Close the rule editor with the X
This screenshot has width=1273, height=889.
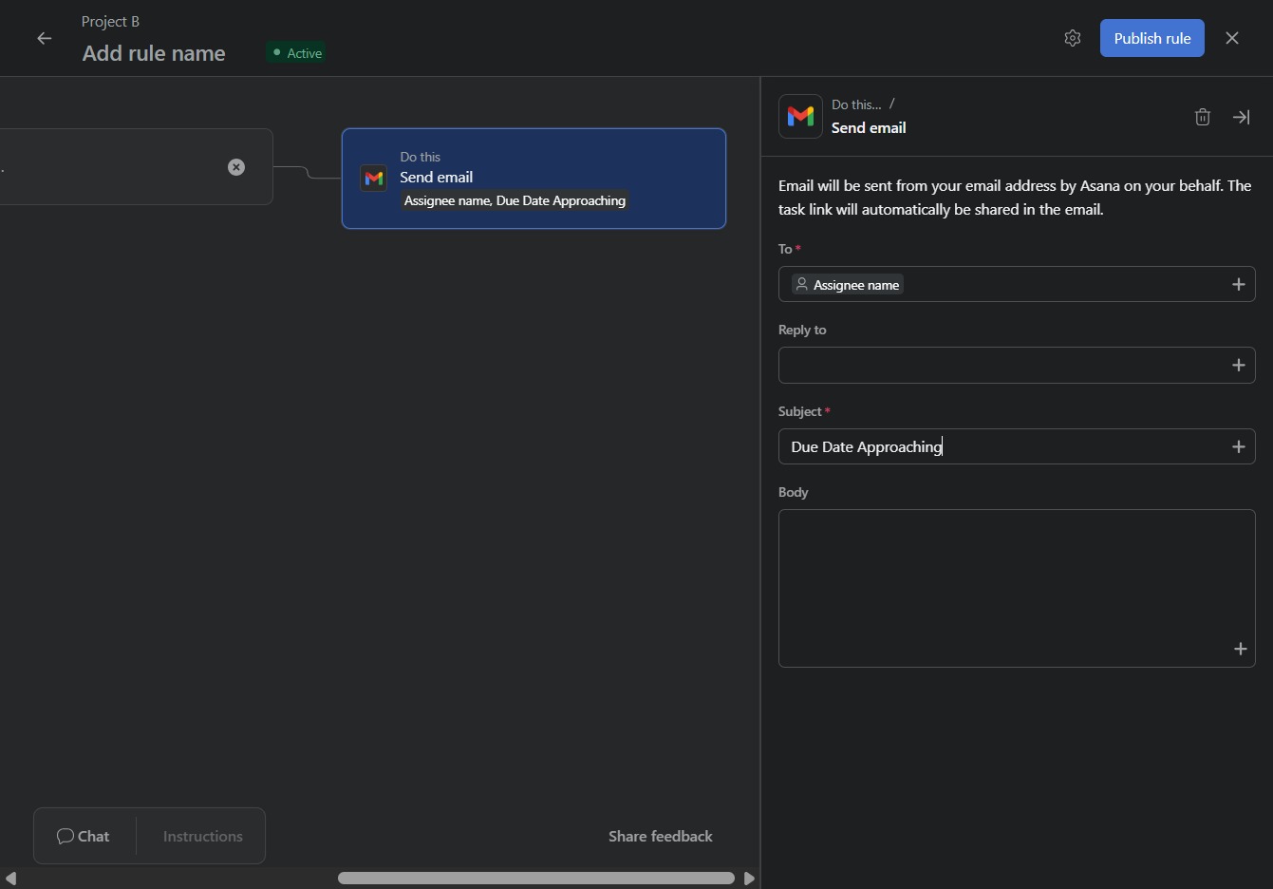click(1232, 38)
